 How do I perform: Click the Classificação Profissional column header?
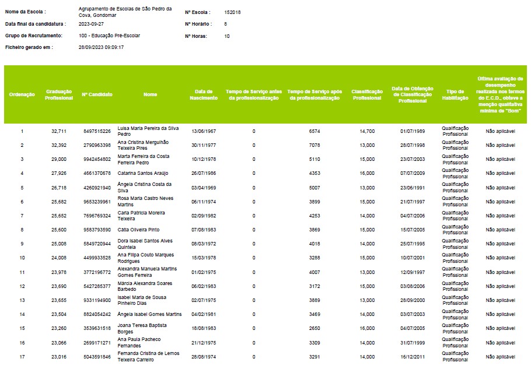click(367, 94)
